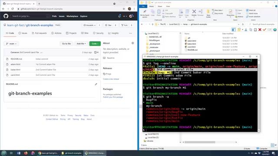
Task: Switch to the MINGW64 taskbar button
Action: coord(95,153)
